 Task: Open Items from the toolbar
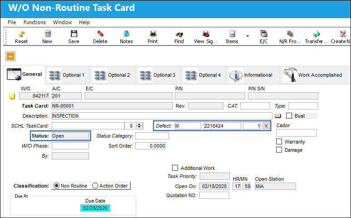point(232,37)
